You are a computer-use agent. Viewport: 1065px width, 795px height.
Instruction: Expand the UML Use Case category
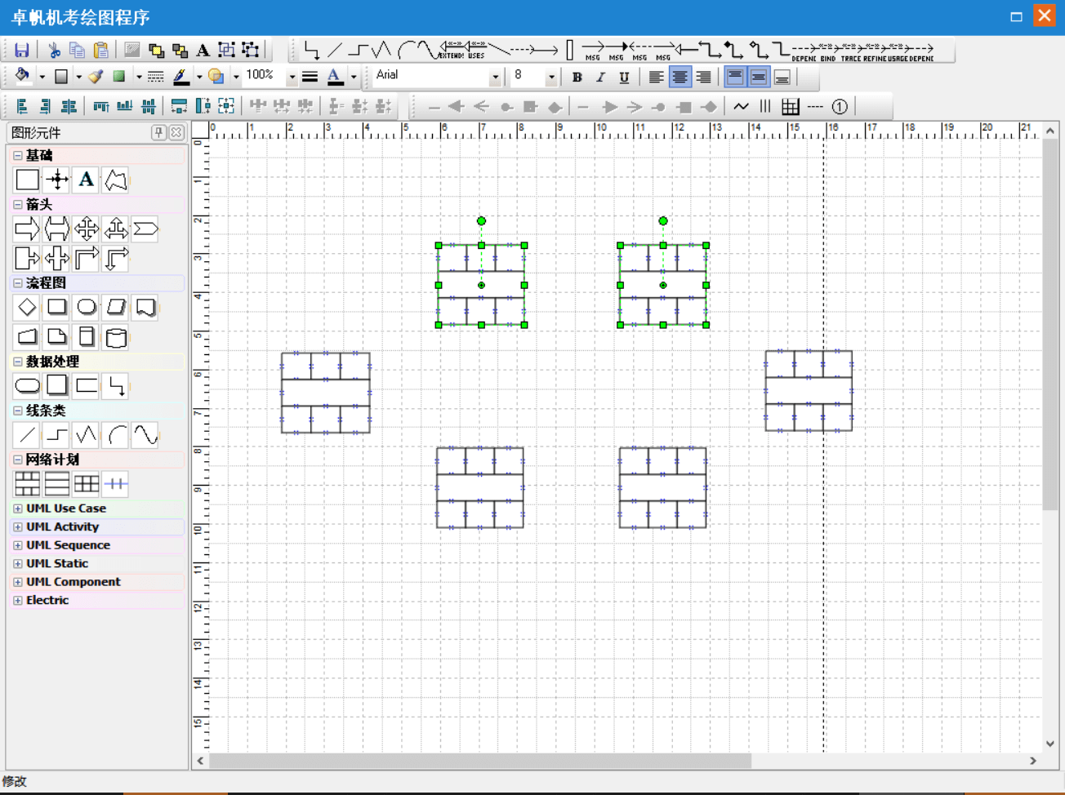(x=18, y=509)
